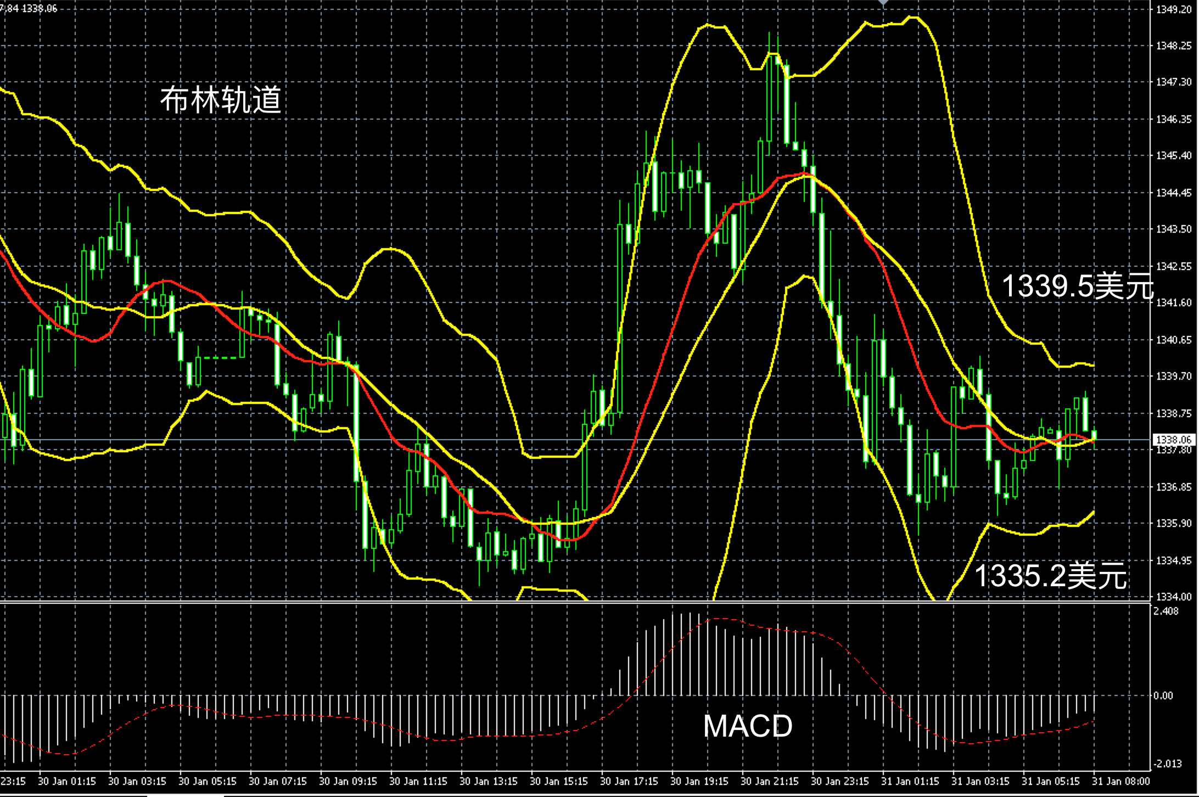Click the 1335.2美元 annotation label

(x=1050, y=576)
